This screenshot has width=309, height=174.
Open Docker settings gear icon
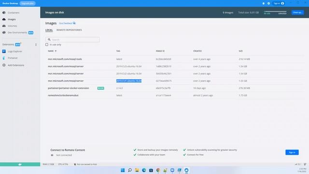click(268, 3)
